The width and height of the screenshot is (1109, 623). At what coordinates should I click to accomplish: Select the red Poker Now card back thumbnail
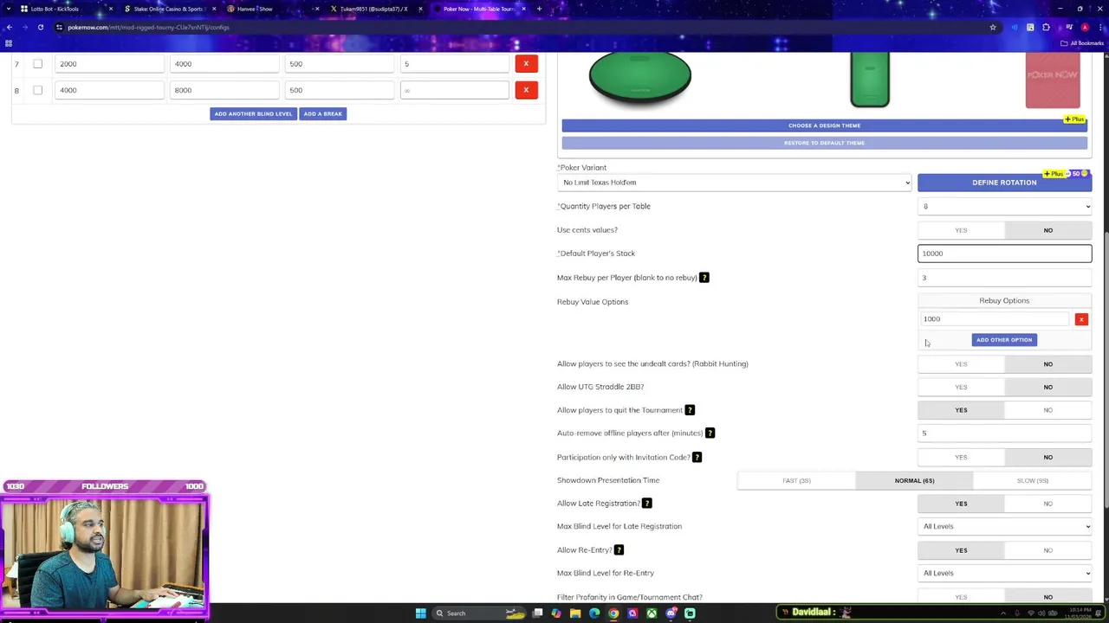click(x=1053, y=81)
